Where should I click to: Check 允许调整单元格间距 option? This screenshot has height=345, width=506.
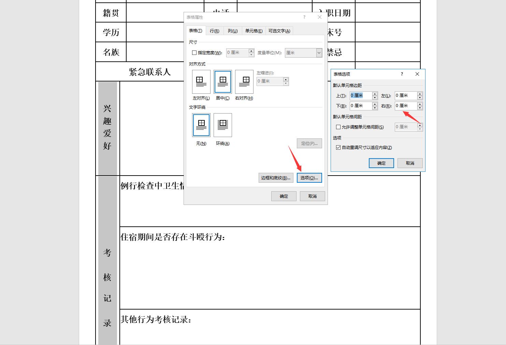tap(338, 127)
